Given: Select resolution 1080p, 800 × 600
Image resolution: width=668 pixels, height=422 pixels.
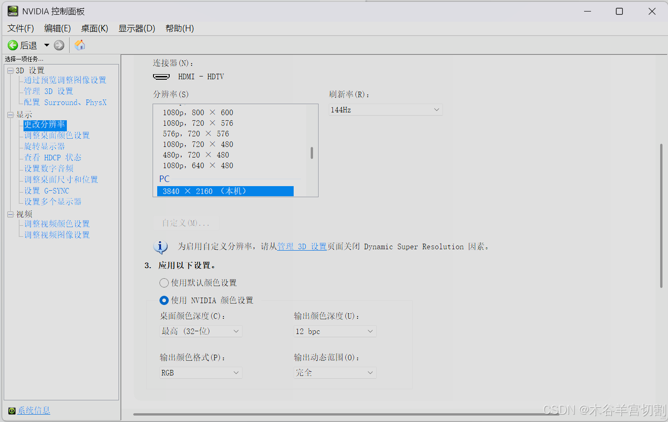Looking at the screenshot, I should click(x=198, y=112).
